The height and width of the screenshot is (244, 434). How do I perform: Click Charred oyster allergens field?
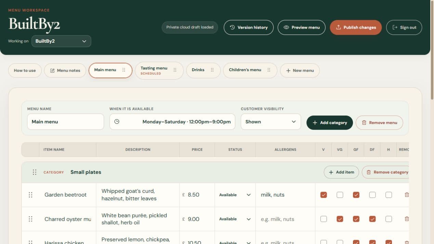(x=285, y=219)
